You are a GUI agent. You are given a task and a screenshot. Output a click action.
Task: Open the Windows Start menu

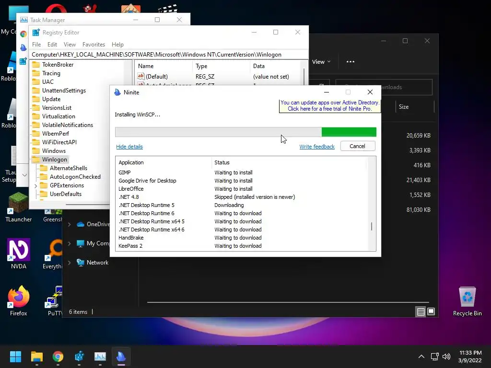(15, 356)
